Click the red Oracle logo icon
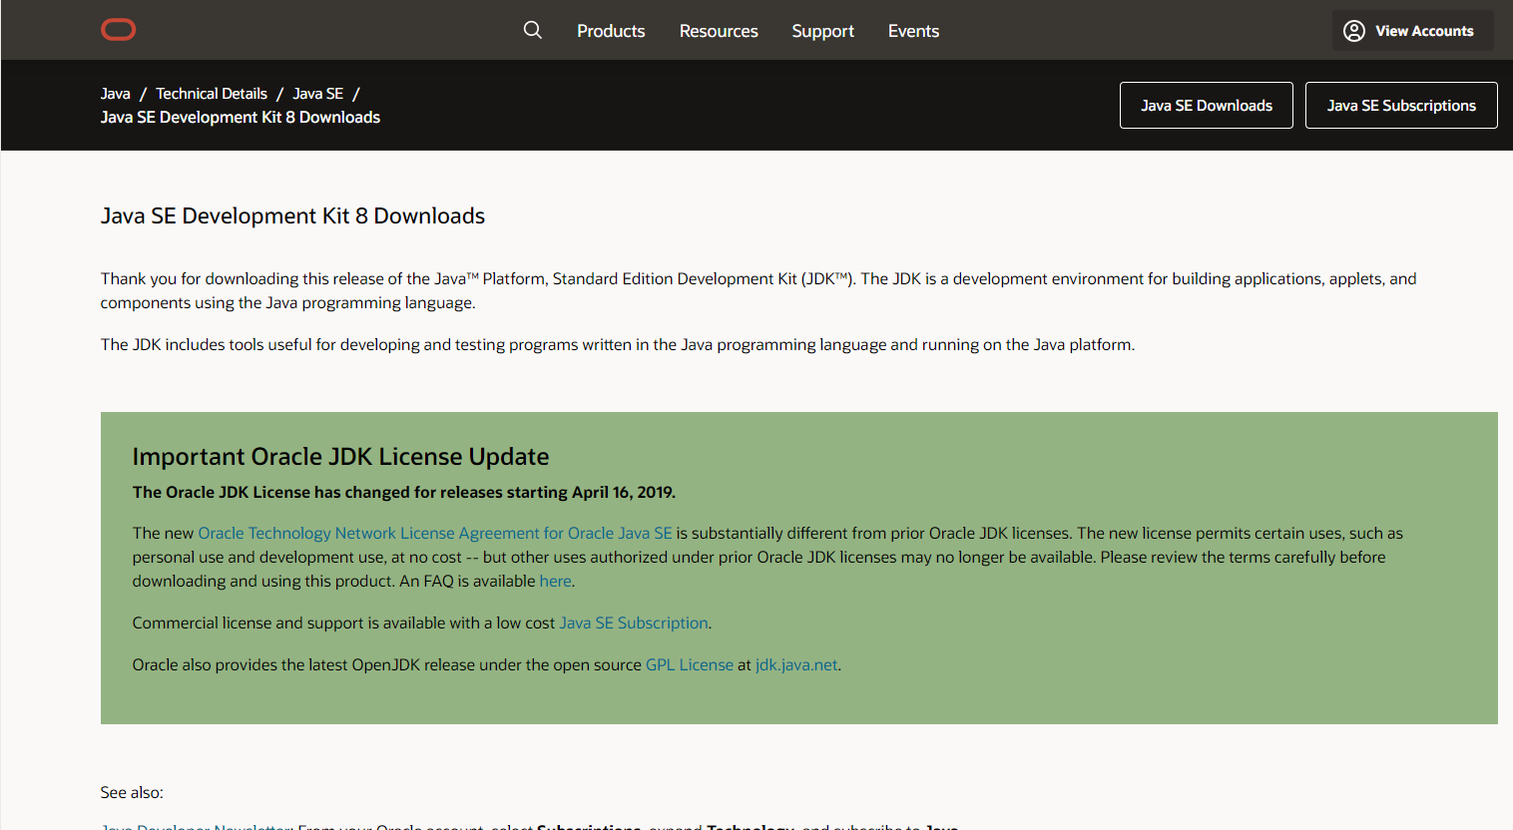This screenshot has width=1513, height=830. (x=118, y=30)
